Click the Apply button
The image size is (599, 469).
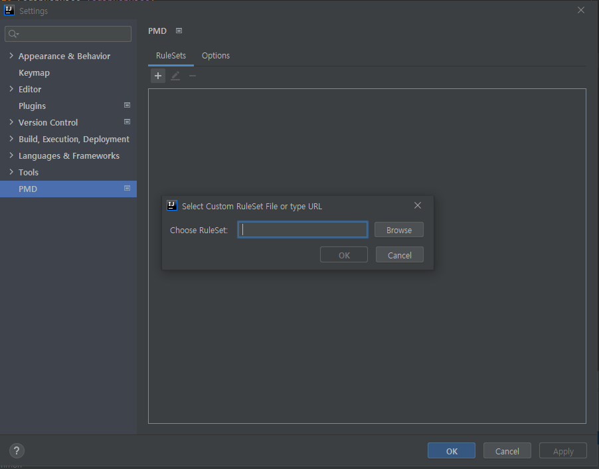[x=563, y=450]
